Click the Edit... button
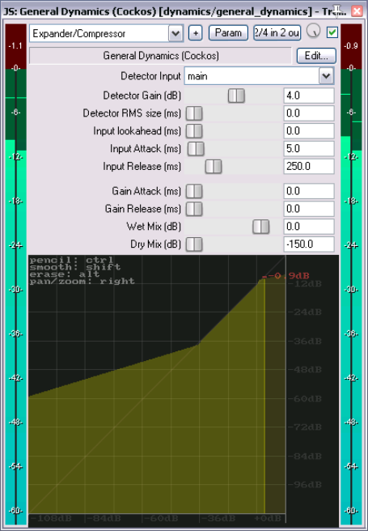Screen dimensions: 368x531 [316, 56]
